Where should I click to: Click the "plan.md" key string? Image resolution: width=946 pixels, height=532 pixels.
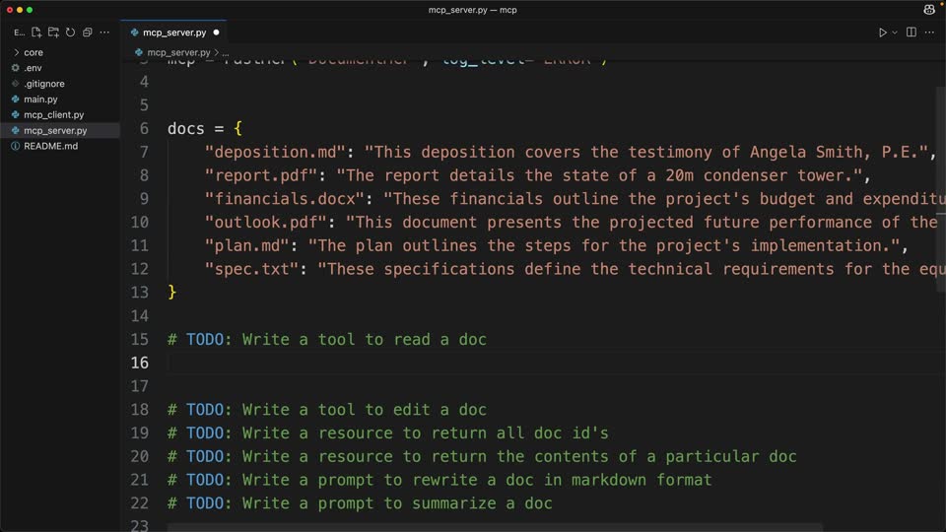[x=246, y=245]
